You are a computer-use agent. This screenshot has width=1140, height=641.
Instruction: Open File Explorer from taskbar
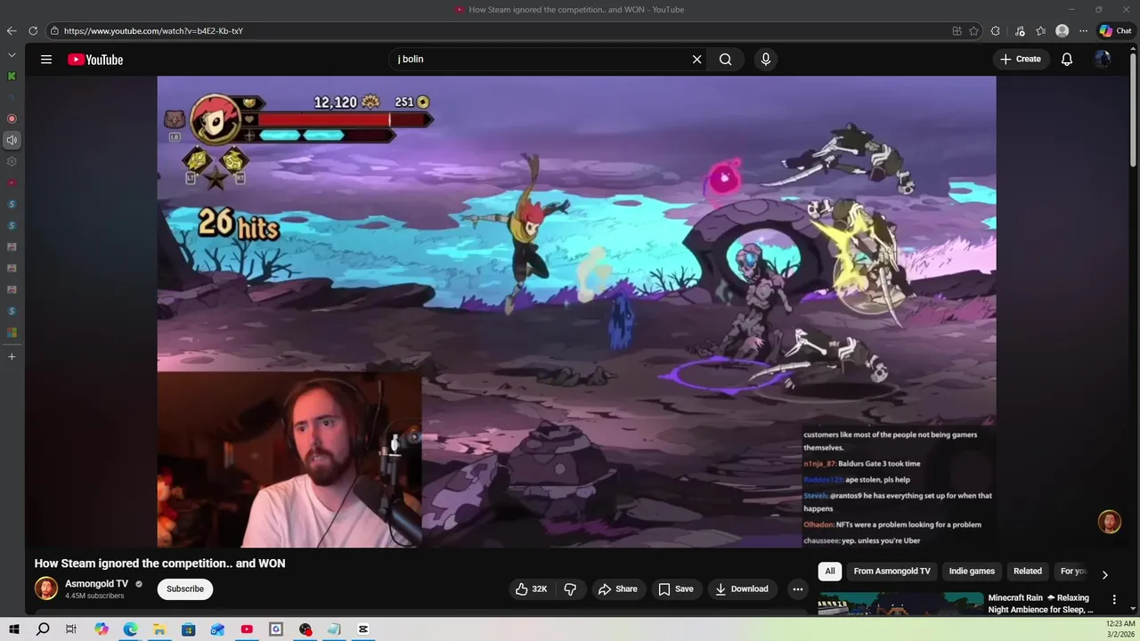(159, 629)
